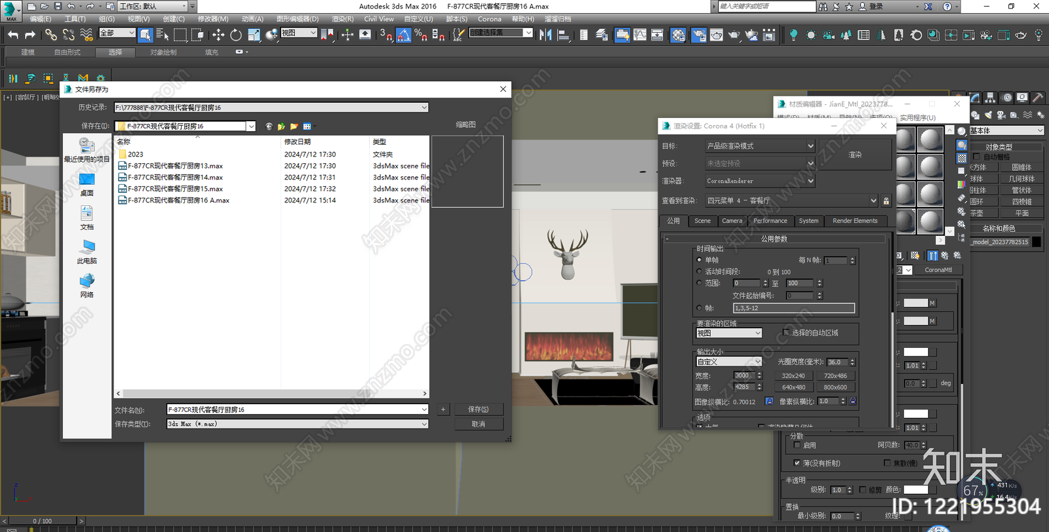Click the 取消 cancel button
Viewport: 1049px width, 532px height.
point(479,424)
